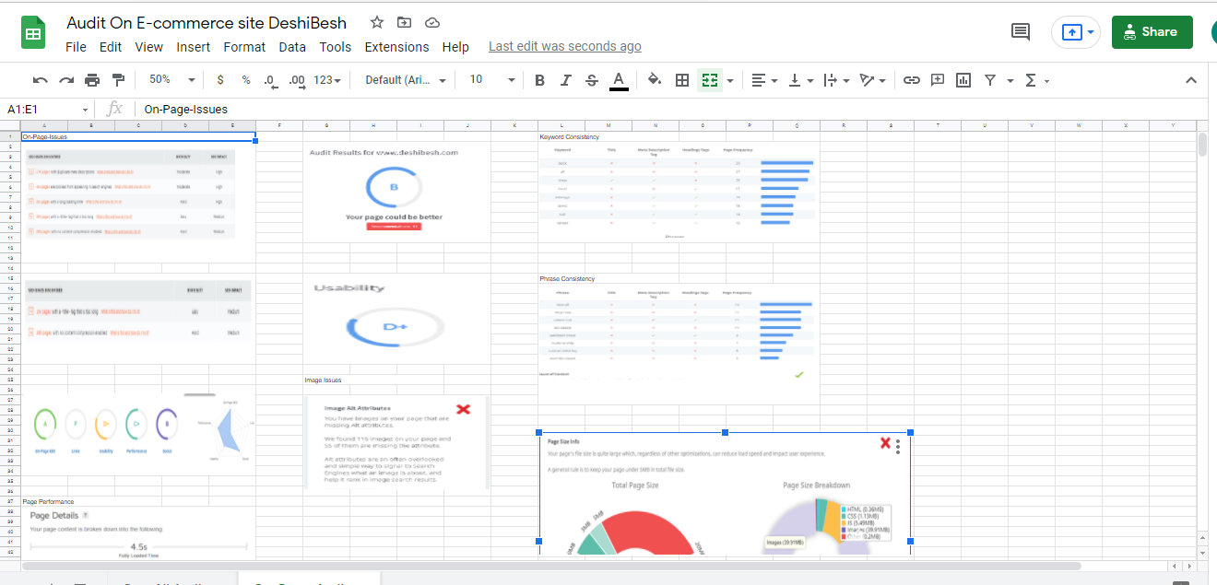
Task: Open the zoom level dropdown showing 50%
Action: (170, 80)
